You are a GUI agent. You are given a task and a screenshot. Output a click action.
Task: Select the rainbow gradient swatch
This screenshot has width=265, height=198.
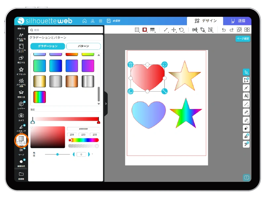(40, 97)
